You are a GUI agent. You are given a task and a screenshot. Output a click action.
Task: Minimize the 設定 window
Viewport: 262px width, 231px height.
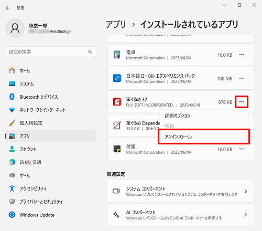[x=225, y=5]
